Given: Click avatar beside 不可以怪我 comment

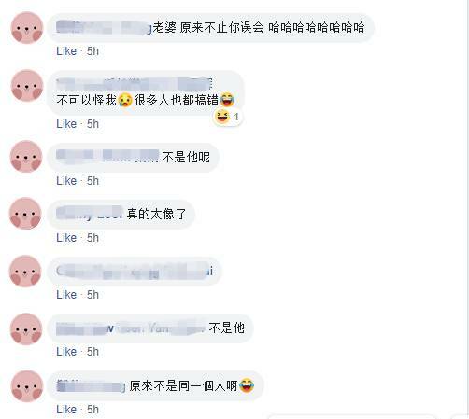Looking at the screenshot, I should tap(27, 86).
